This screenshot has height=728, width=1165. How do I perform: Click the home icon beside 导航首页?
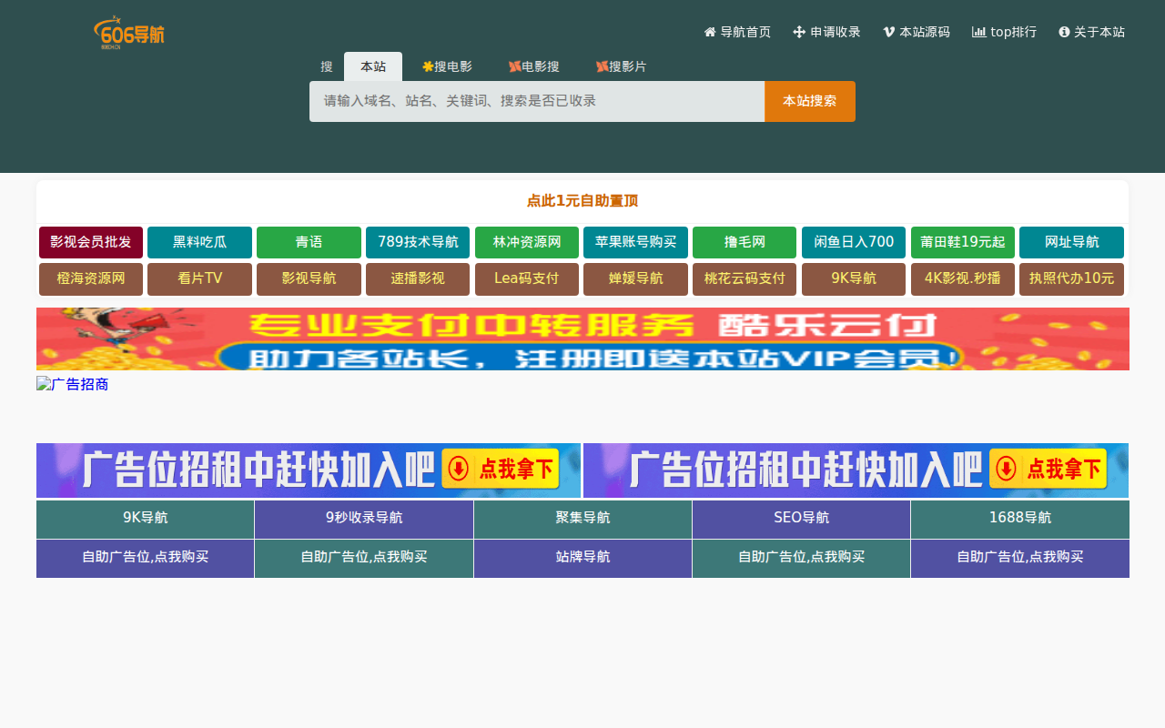point(708,31)
